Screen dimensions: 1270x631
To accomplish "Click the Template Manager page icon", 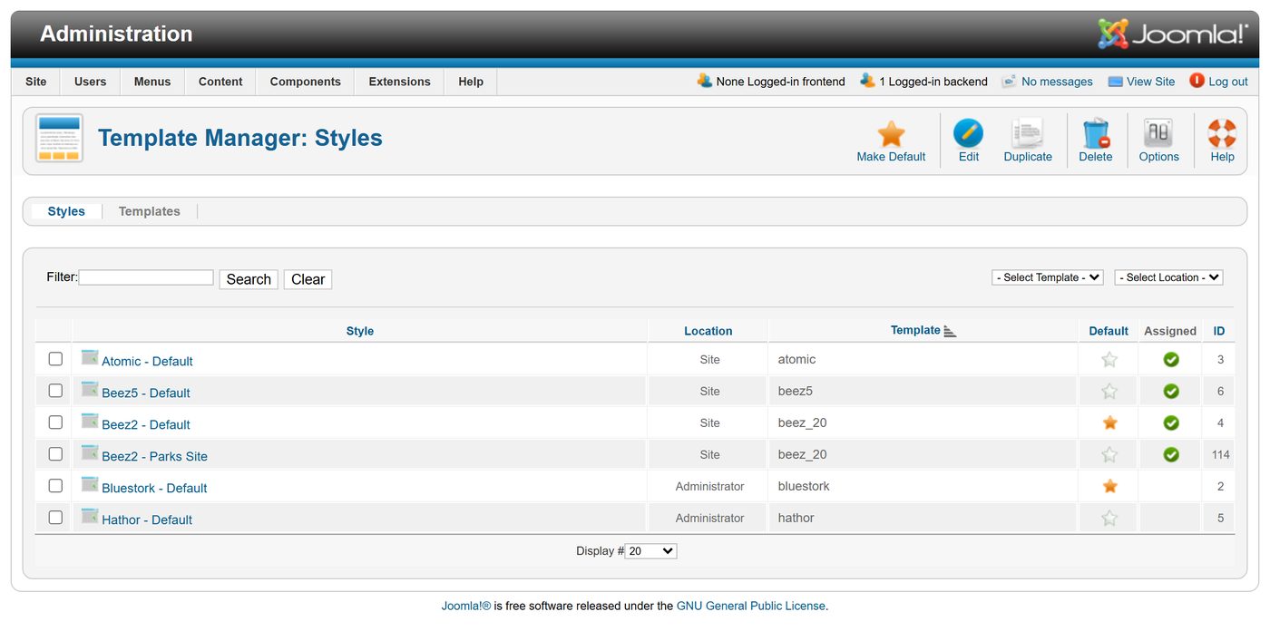I will [x=60, y=138].
